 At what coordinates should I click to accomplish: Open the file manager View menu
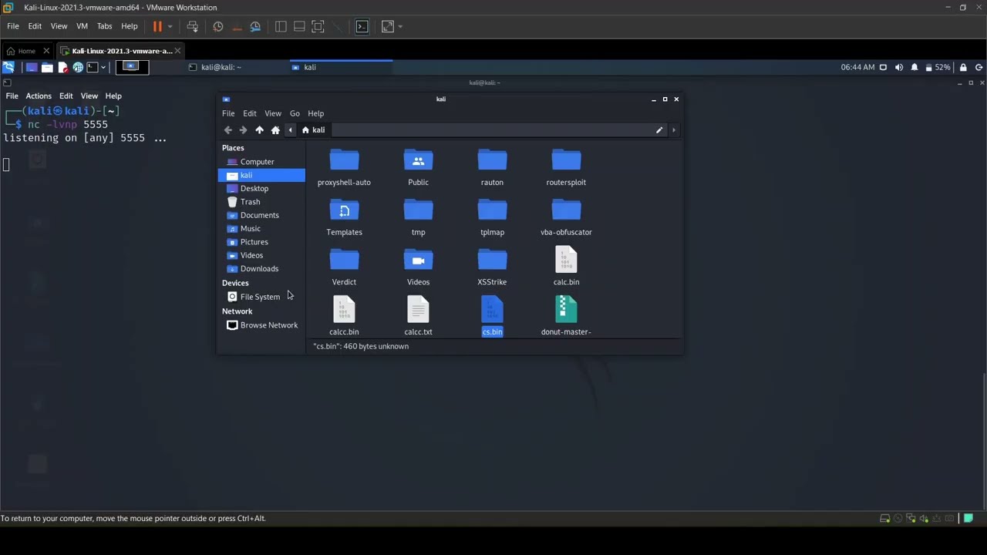[273, 113]
